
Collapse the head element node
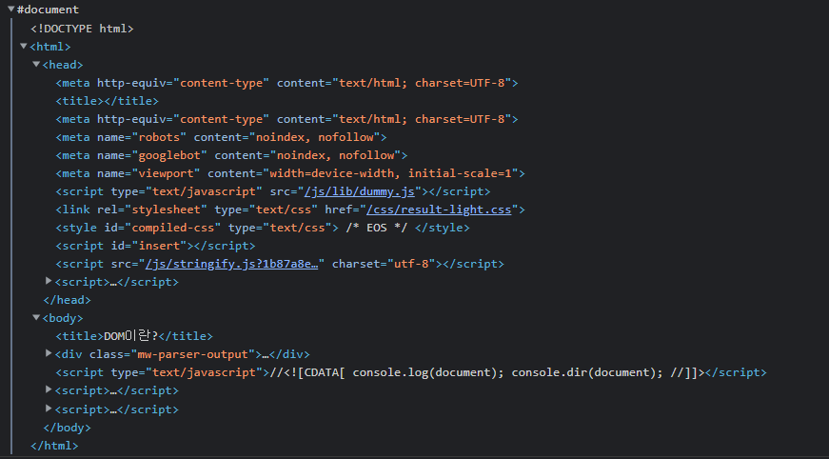[36, 64]
